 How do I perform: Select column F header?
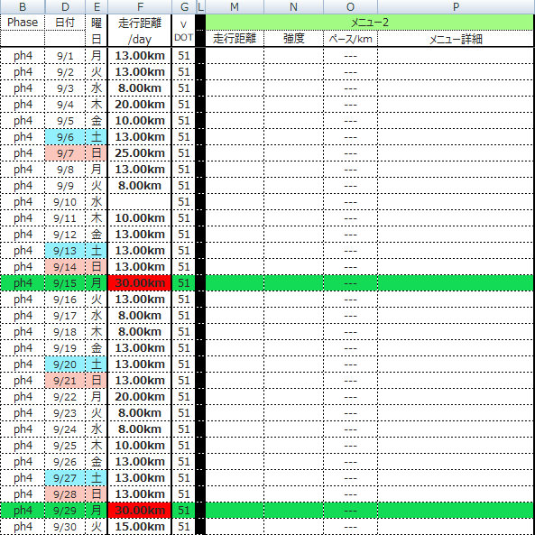pyautogui.click(x=140, y=6)
